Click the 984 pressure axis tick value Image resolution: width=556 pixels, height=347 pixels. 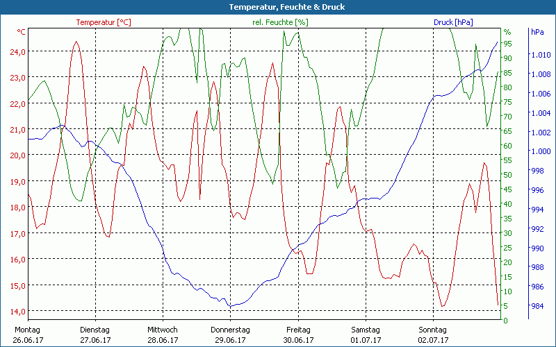coord(537,306)
